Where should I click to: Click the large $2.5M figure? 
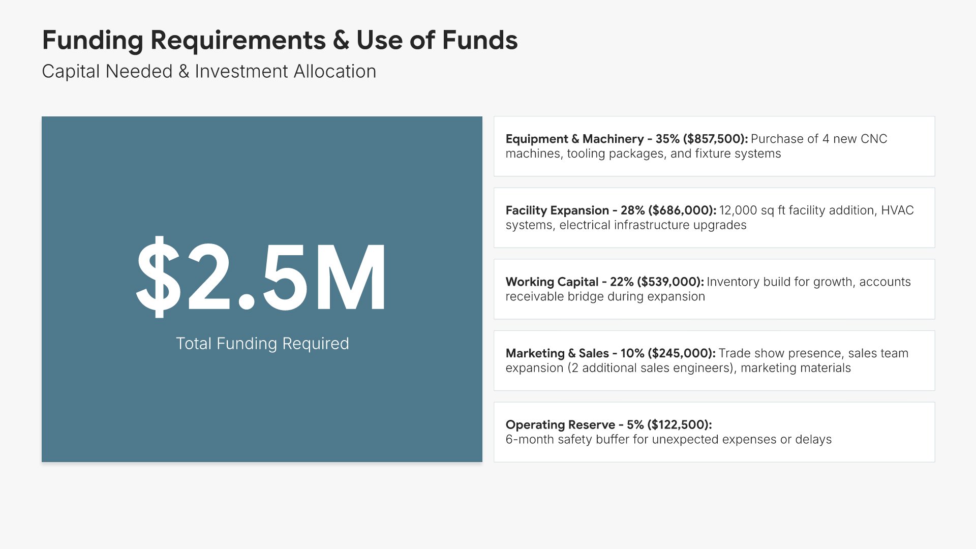pos(261,278)
